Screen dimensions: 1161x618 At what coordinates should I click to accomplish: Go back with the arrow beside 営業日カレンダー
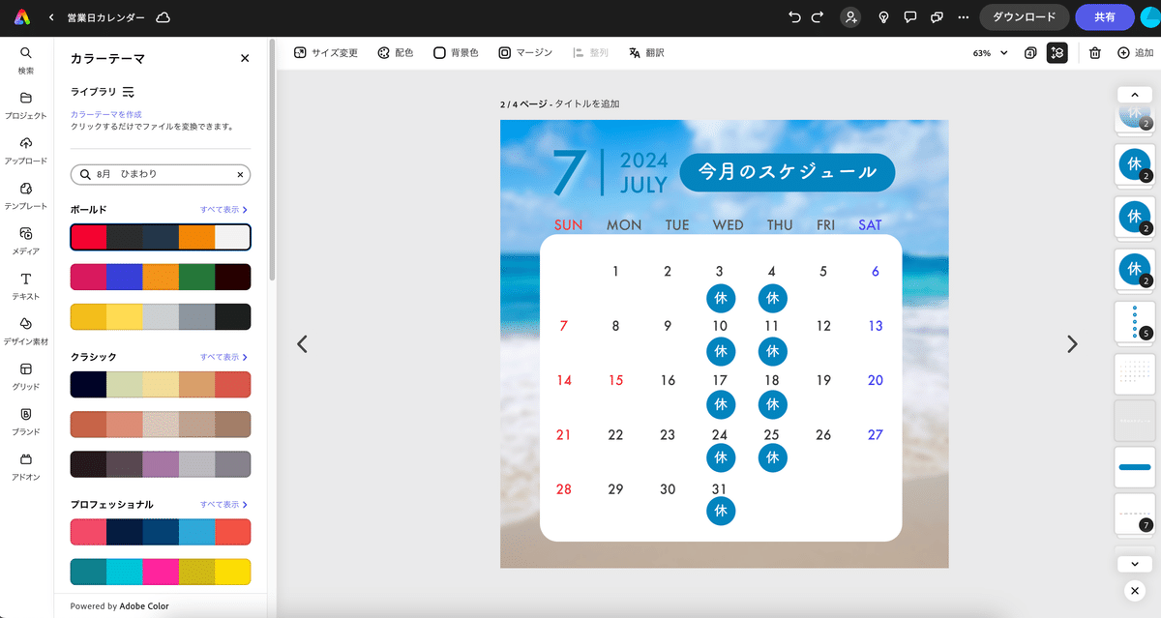click(50, 17)
